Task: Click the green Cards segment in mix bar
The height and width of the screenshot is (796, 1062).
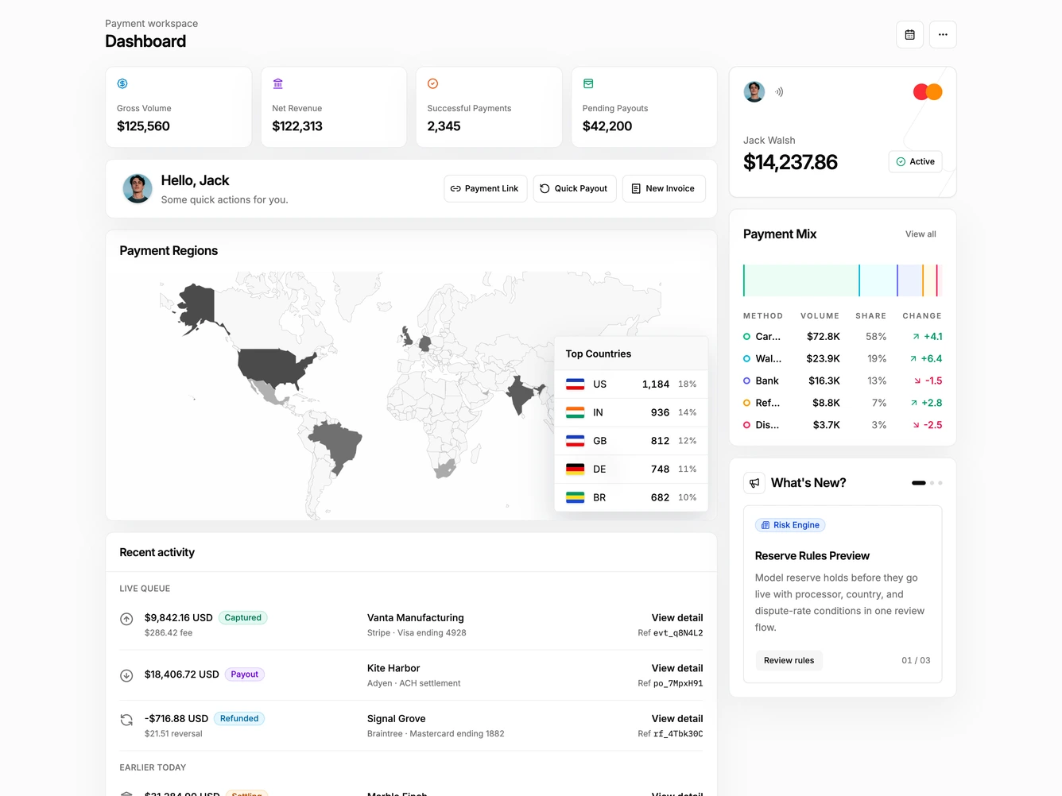Action: click(801, 281)
